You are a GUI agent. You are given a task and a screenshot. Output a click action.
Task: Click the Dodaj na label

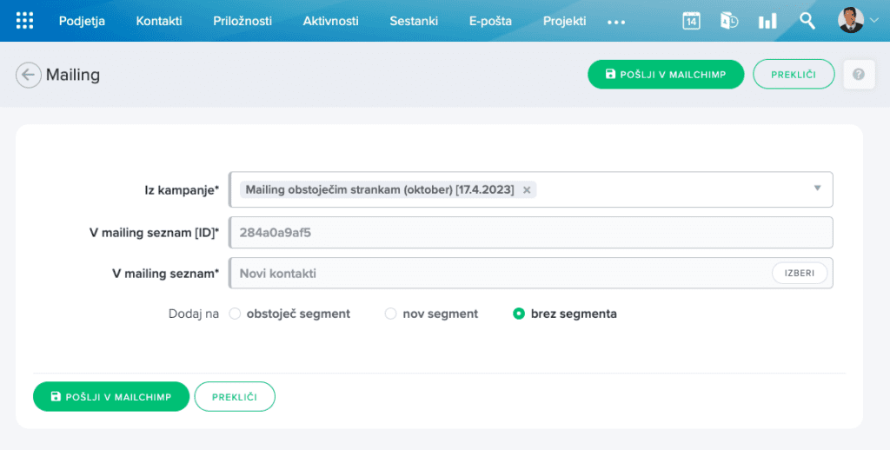pos(194,314)
